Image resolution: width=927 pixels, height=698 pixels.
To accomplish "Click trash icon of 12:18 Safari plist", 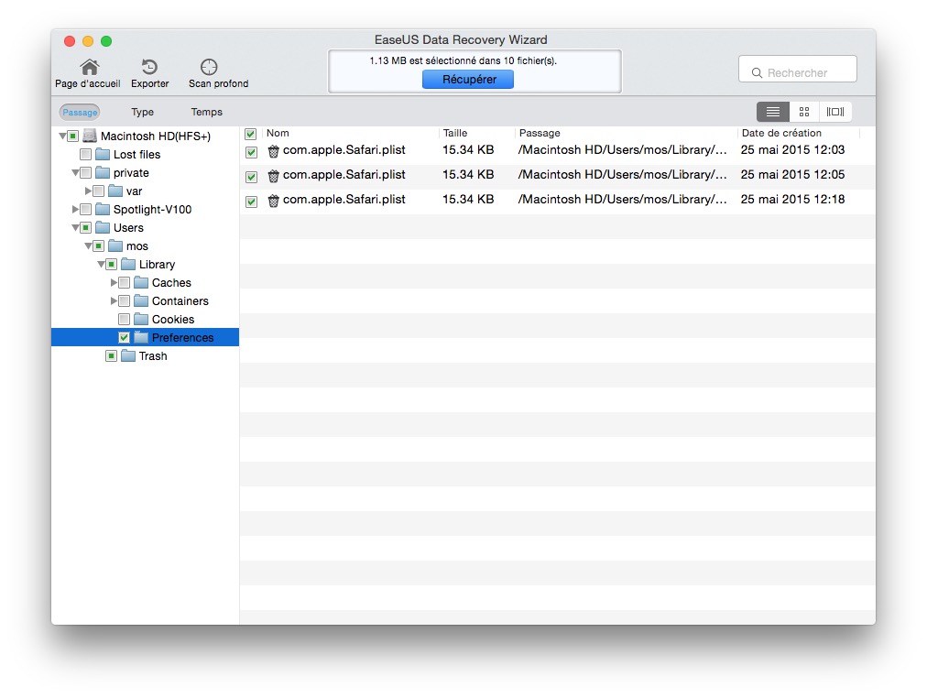I will coord(273,201).
